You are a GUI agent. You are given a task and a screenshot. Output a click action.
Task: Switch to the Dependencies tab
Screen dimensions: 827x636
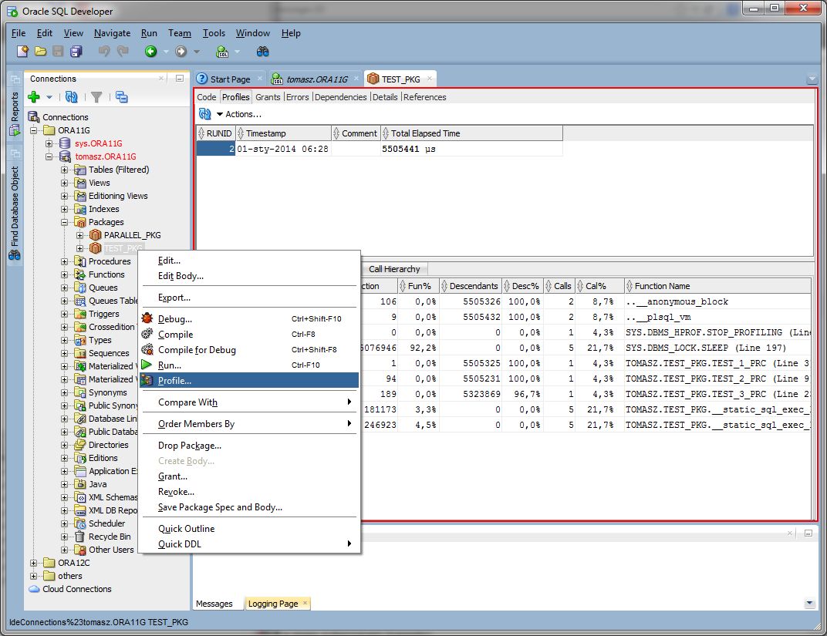pyautogui.click(x=340, y=97)
